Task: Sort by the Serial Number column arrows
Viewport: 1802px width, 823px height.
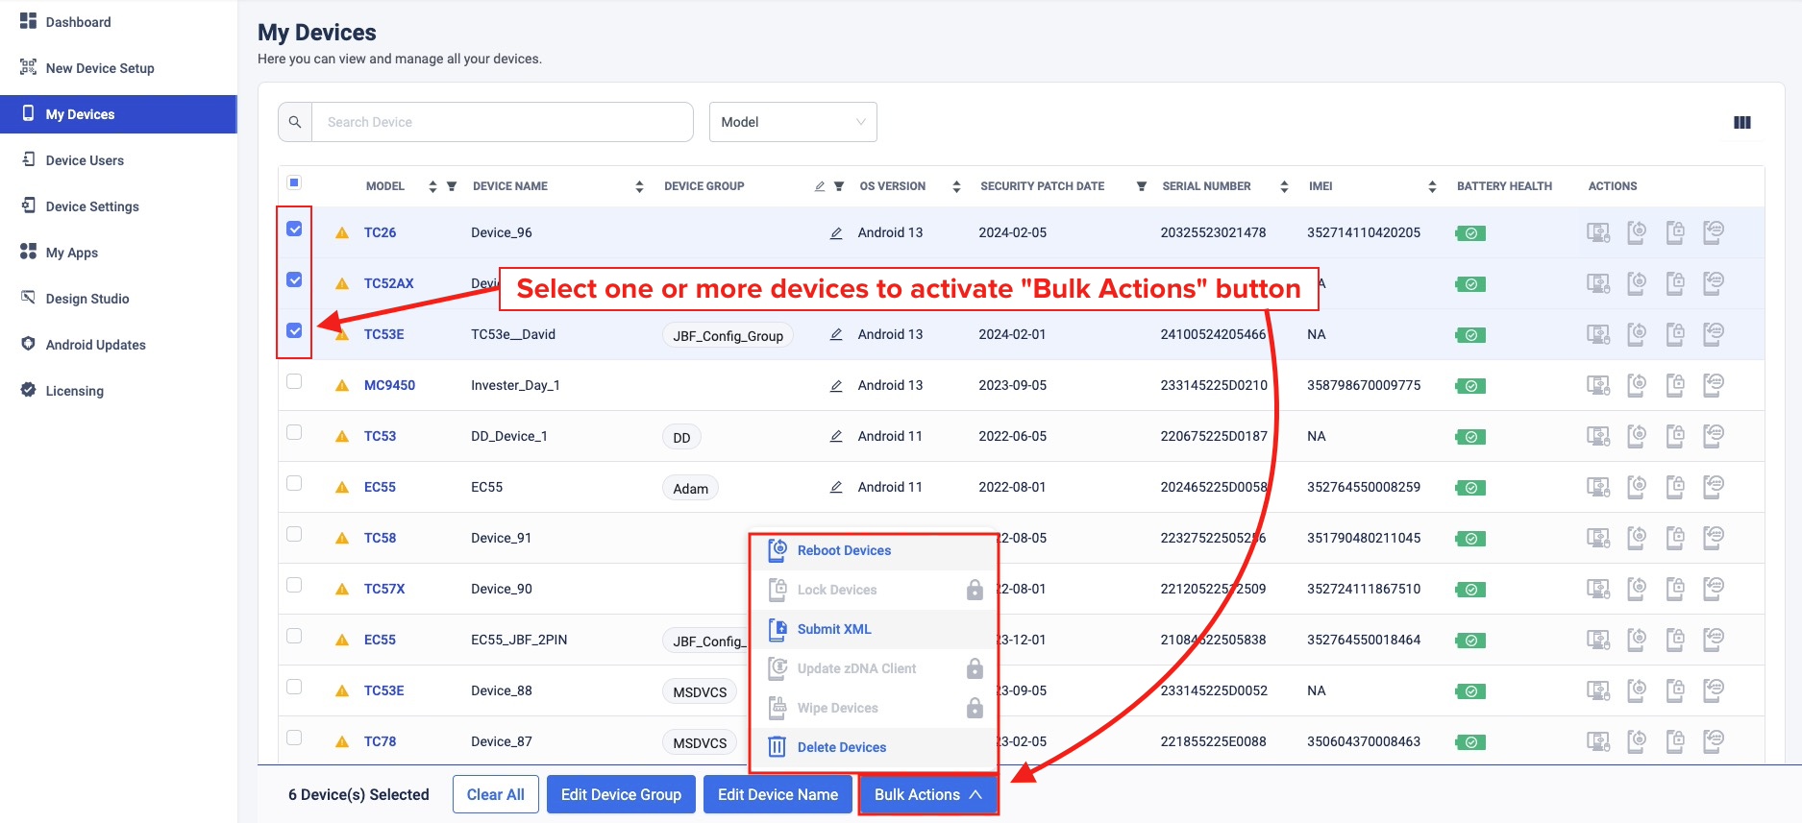Action: point(1284,186)
